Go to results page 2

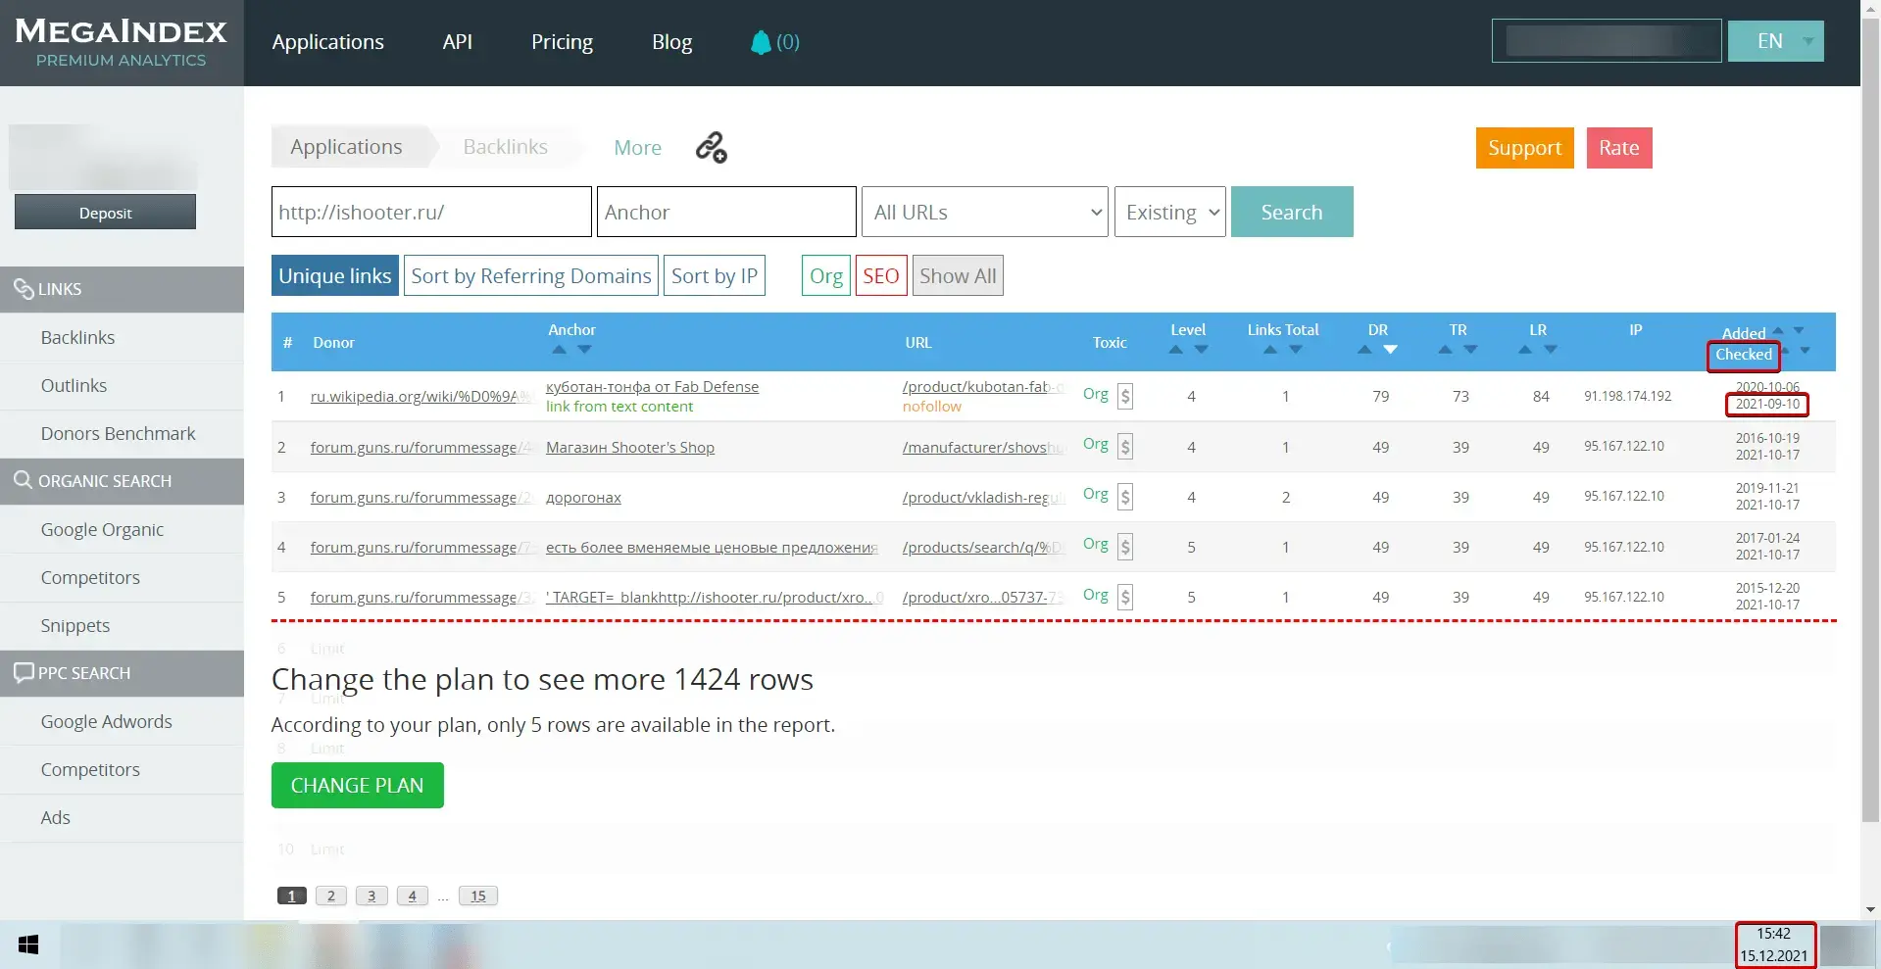point(331,896)
